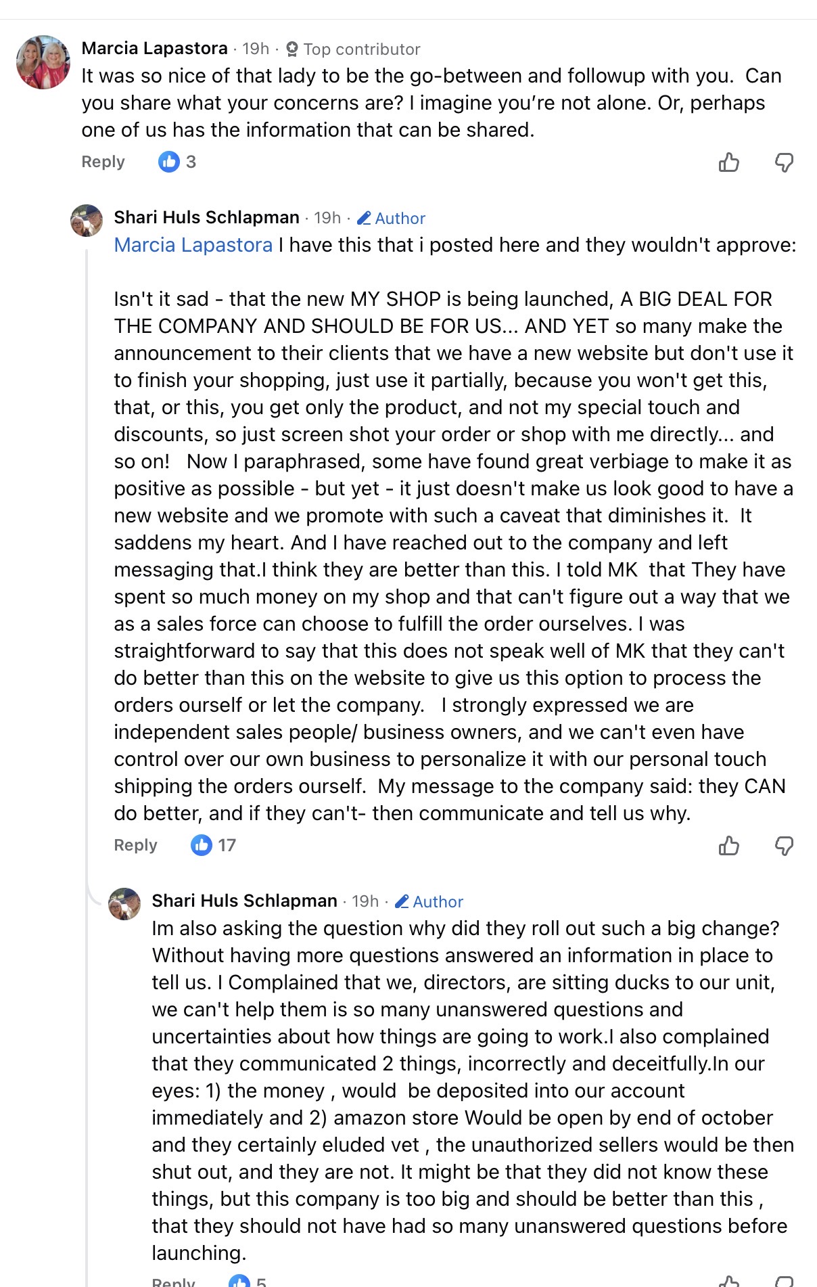Open Shari's avatar on the first reply

click(x=87, y=221)
